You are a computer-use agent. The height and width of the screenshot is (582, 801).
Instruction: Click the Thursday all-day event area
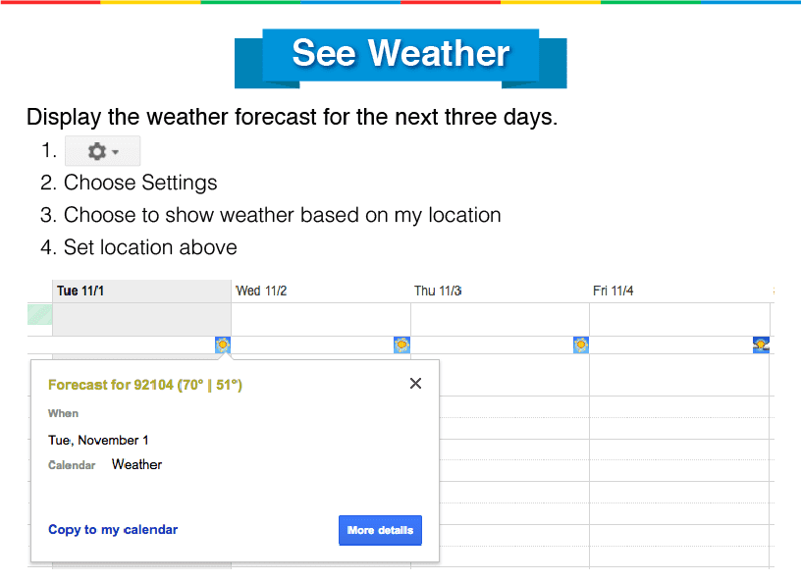pos(500,319)
